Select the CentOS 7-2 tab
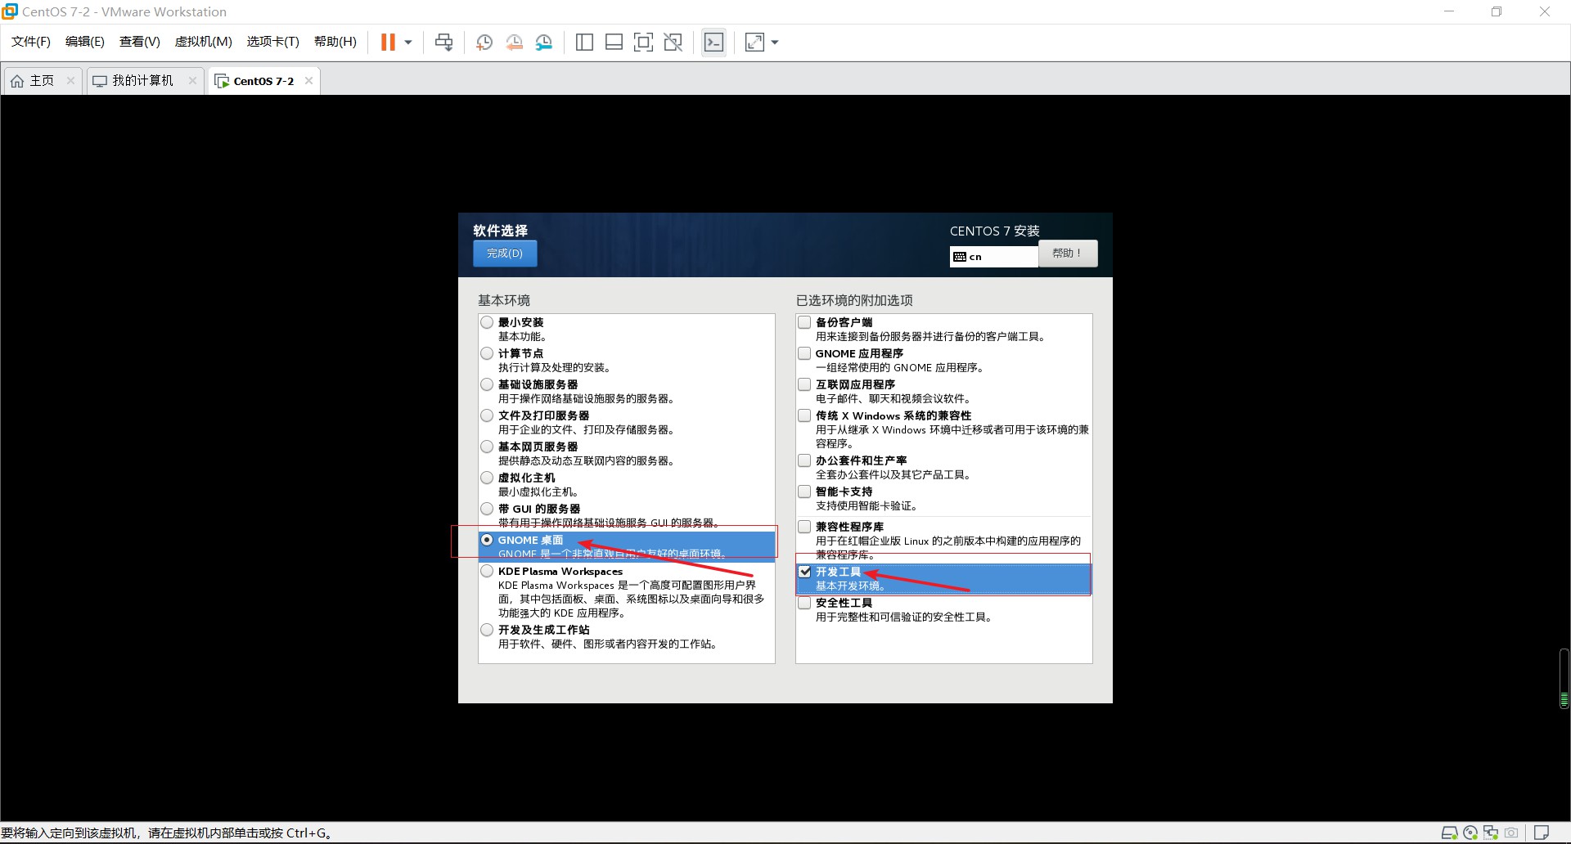Screen dimensions: 1571x844 point(263,80)
